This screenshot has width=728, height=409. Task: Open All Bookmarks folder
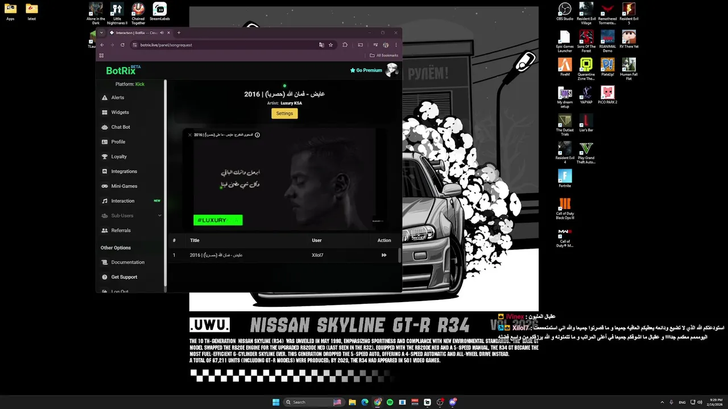(x=384, y=56)
